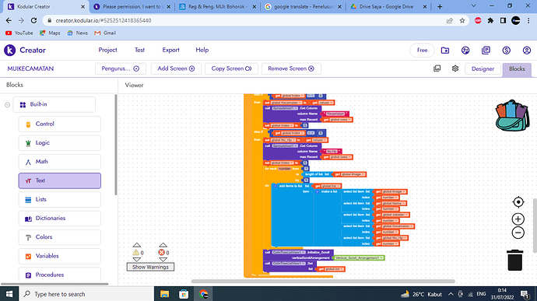Open the backpack icon in viewer
537x301 pixels.
(512, 115)
